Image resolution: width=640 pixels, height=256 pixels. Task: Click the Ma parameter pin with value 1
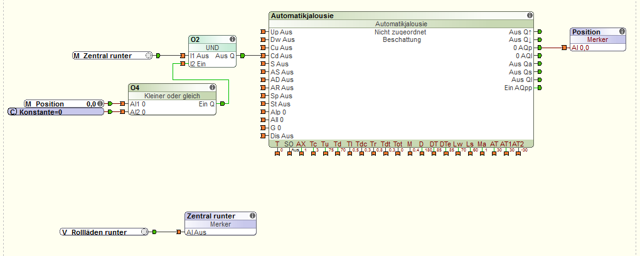[x=482, y=154]
